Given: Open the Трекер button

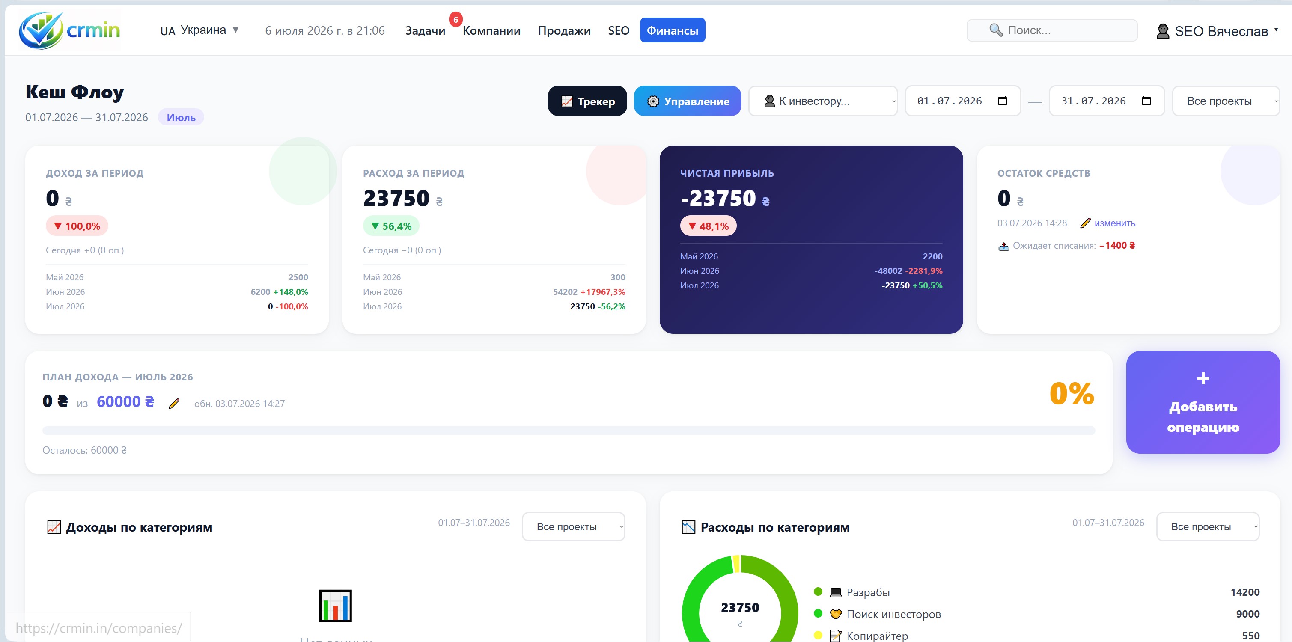Looking at the screenshot, I should (587, 101).
